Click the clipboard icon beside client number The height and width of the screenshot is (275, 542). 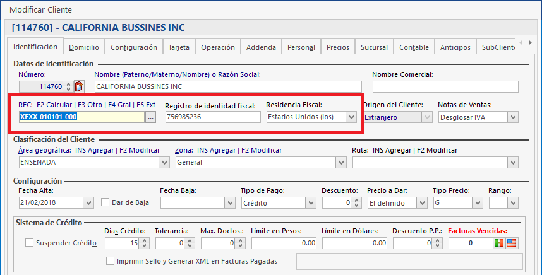[x=79, y=86]
